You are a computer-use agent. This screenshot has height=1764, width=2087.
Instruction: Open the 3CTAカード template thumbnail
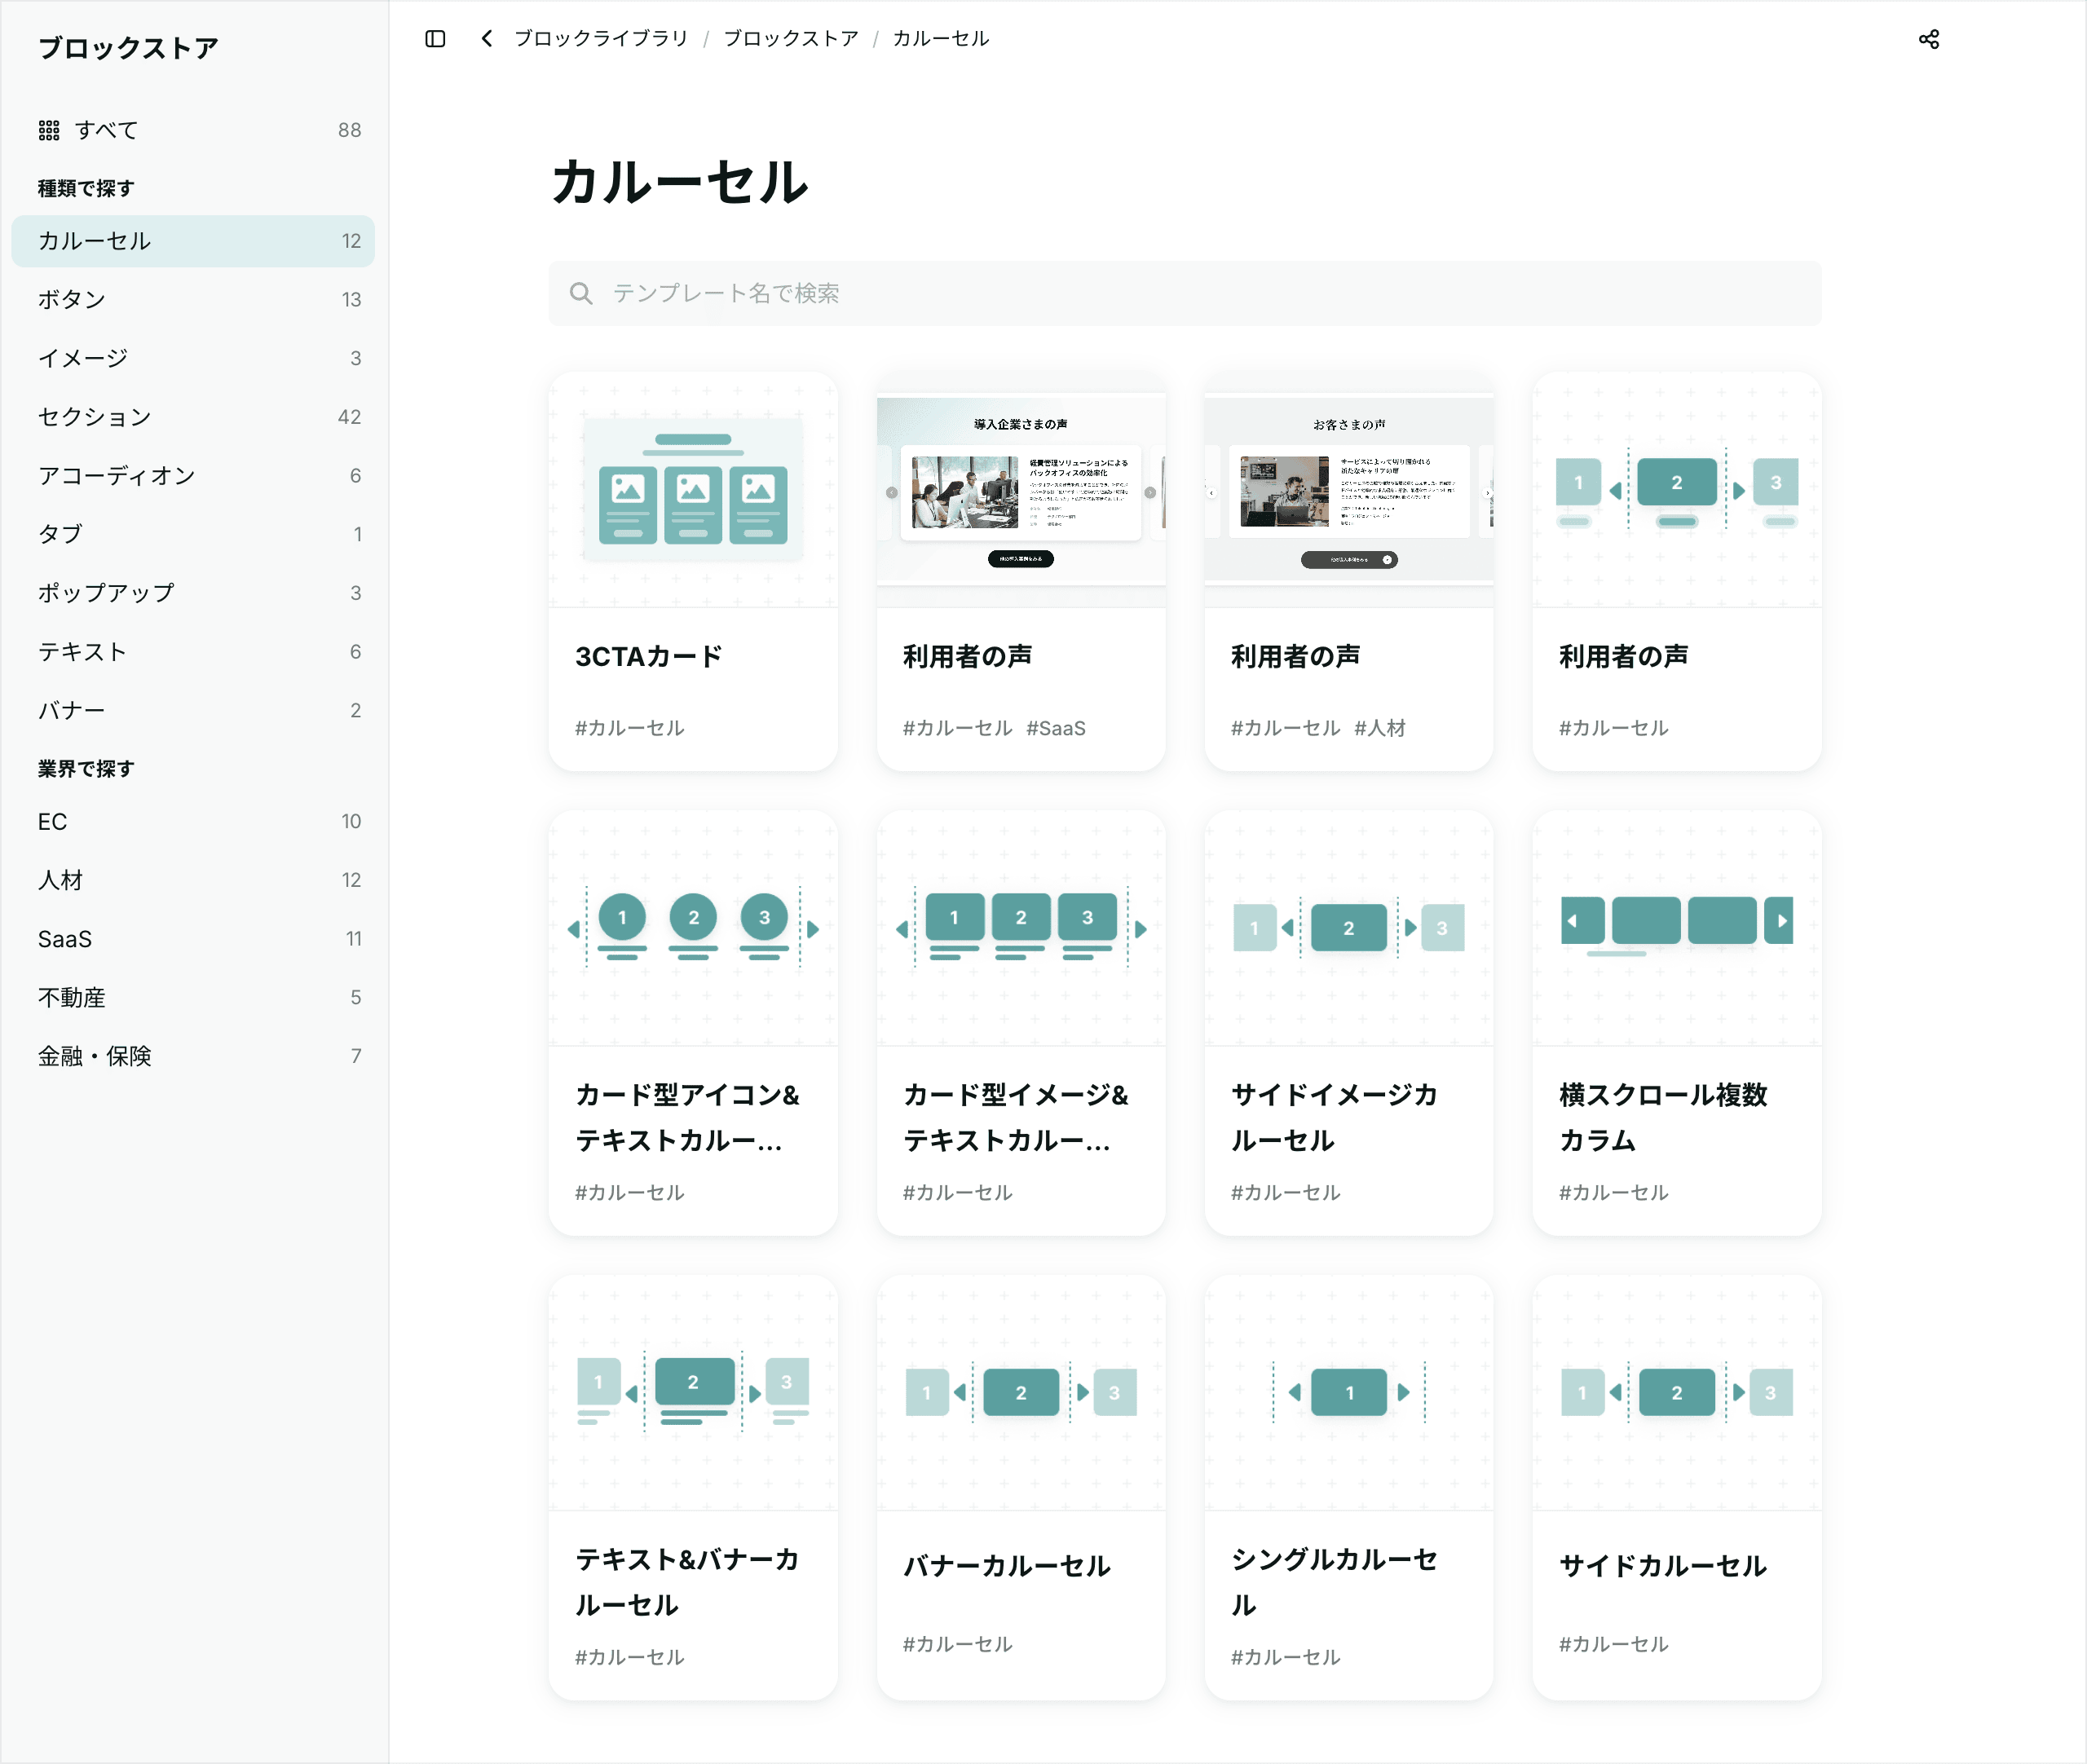coord(693,490)
